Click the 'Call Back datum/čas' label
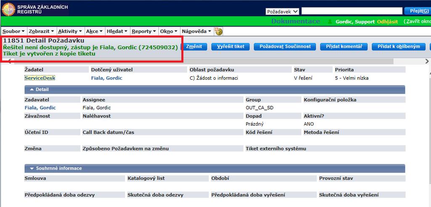This screenshot has height=207, width=431. tap(108, 132)
